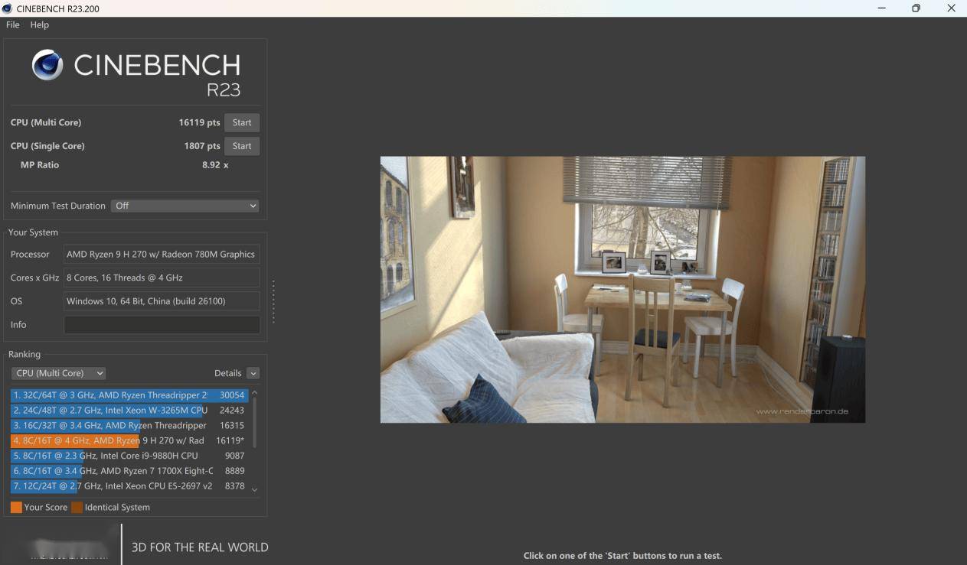Expand the ranking Details dropdown arrow

[x=253, y=373]
